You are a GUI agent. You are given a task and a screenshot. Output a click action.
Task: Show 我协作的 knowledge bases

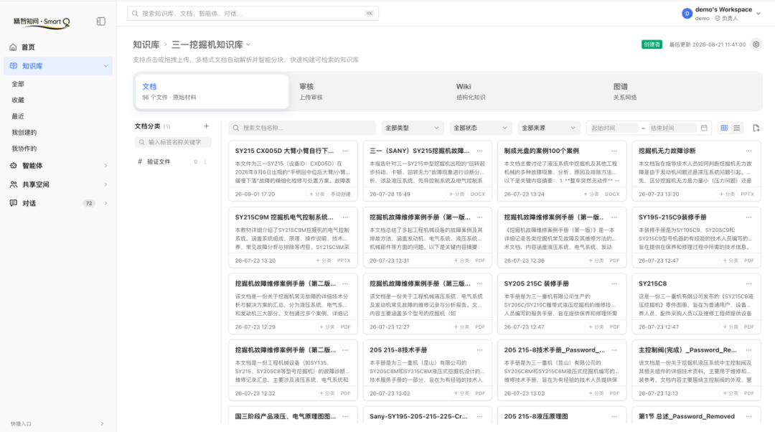click(x=24, y=149)
